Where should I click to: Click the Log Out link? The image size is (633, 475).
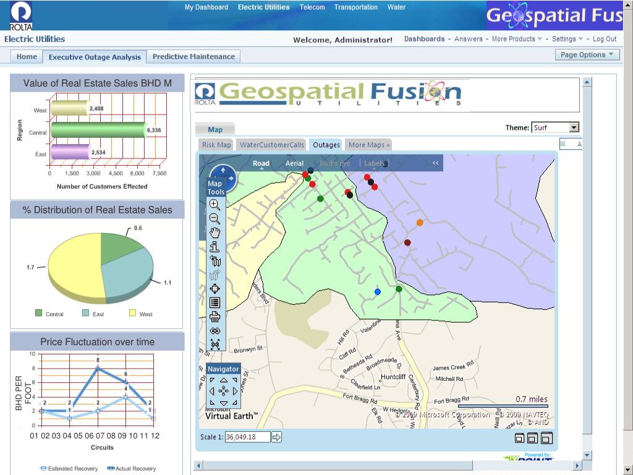605,39
